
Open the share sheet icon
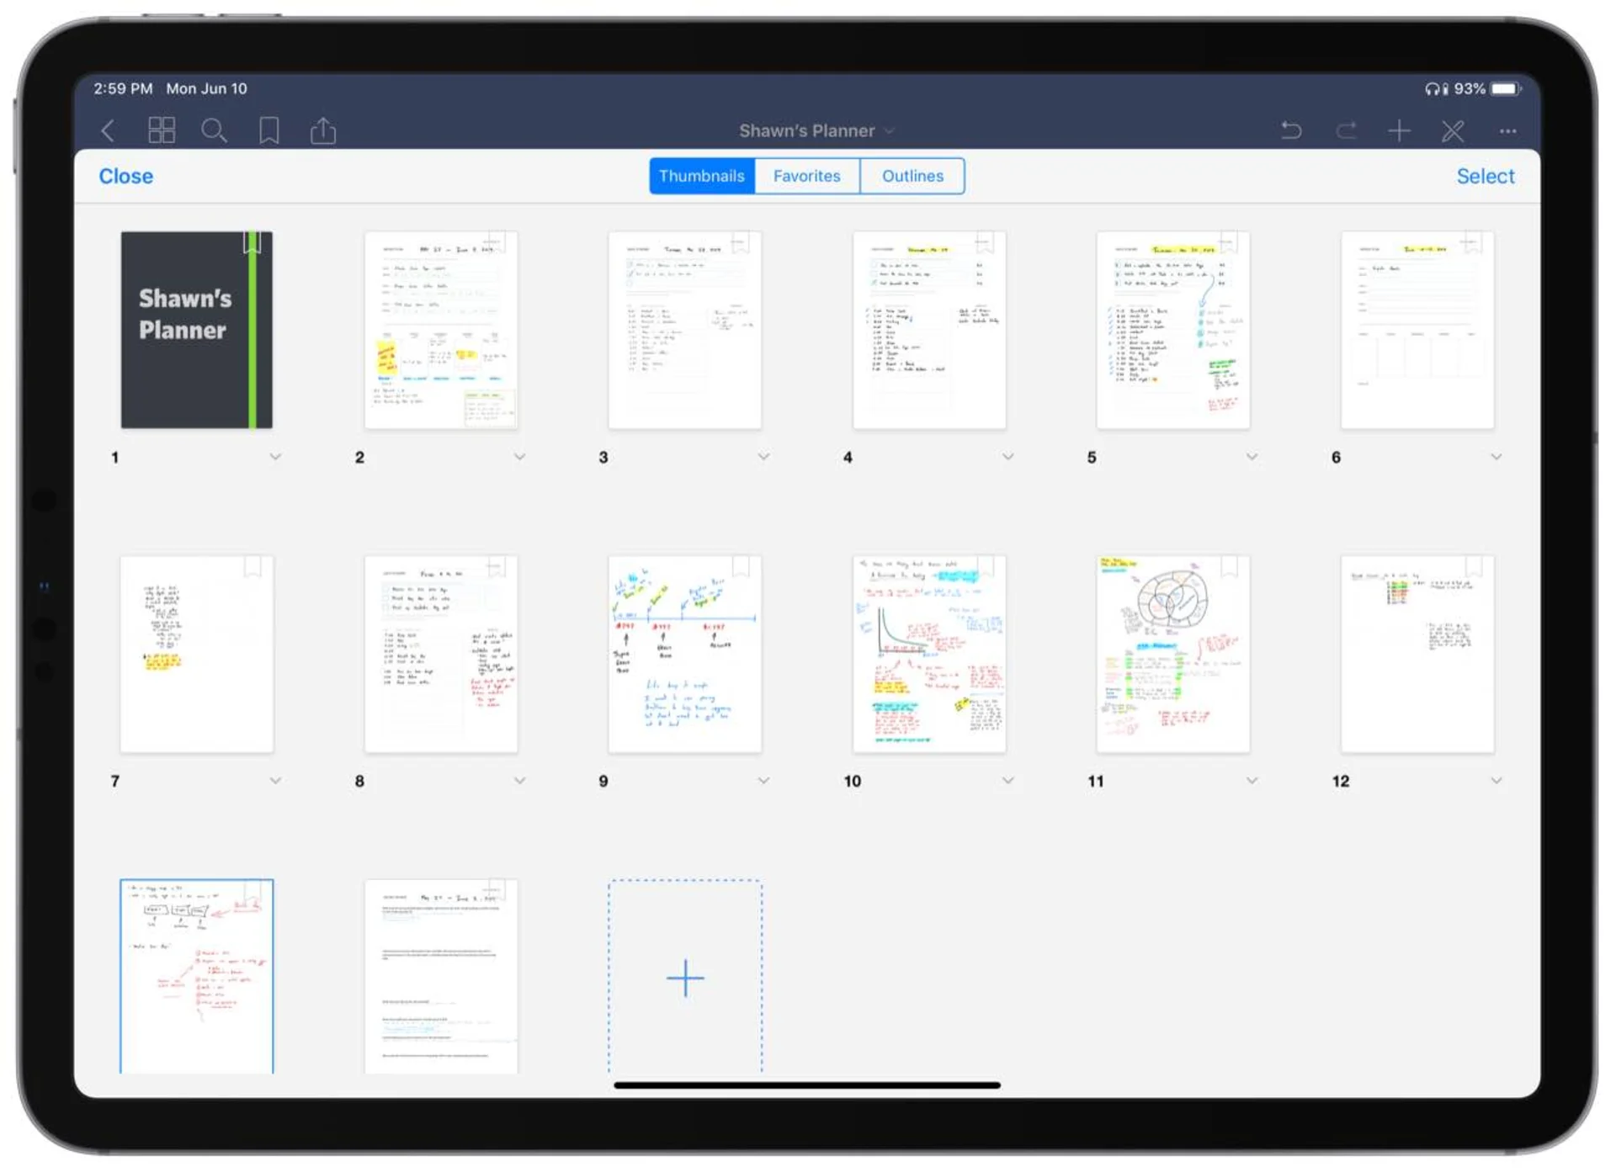pos(323,130)
